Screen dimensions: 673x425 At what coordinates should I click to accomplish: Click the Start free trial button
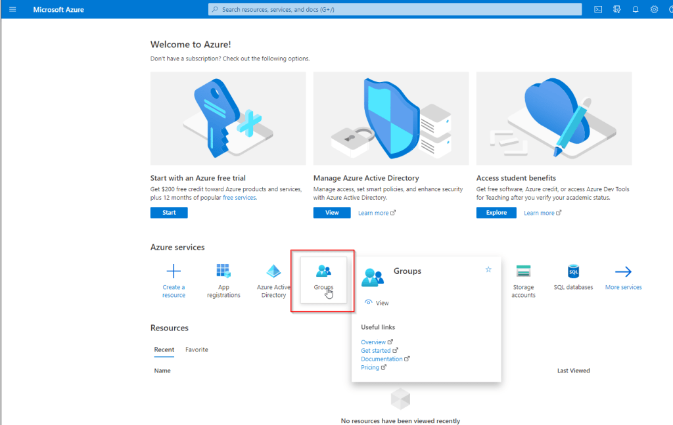point(169,213)
